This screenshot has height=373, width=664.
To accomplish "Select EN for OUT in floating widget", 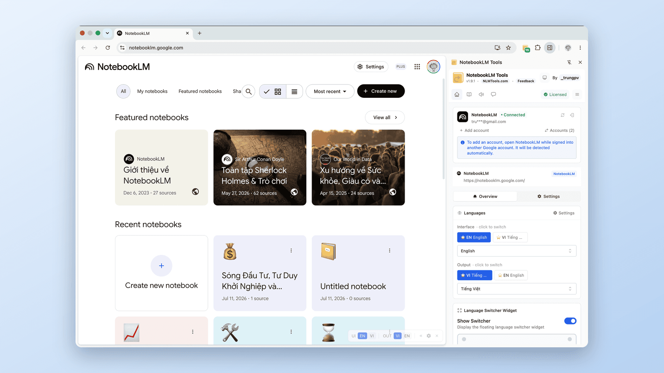I will click(407, 336).
